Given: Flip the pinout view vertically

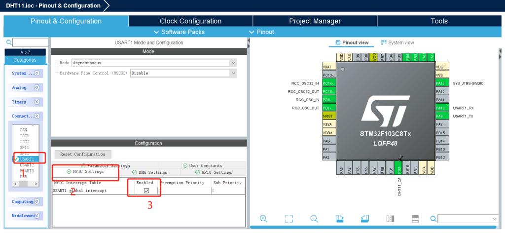Looking at the screenshot, I should [x=415, y=219].
